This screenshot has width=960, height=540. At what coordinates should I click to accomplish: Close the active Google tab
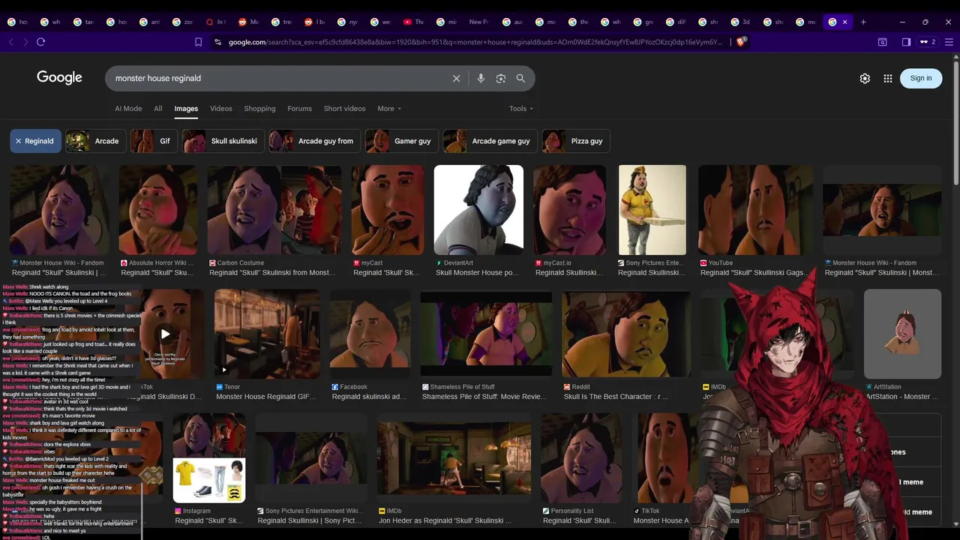coord(844,22)
